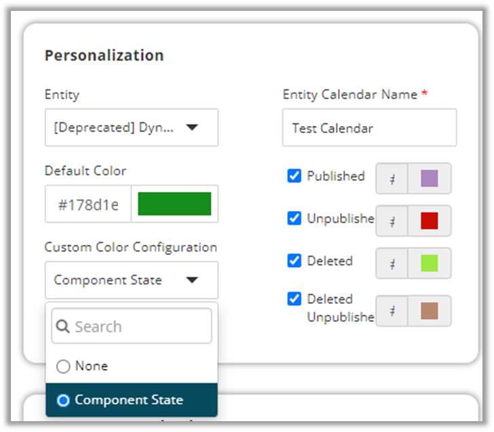Toggle the Deleted checkbox

click(x=294, y=261)
